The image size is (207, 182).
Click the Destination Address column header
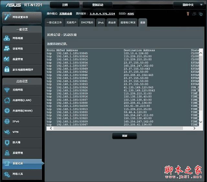[x=139, y=50]
